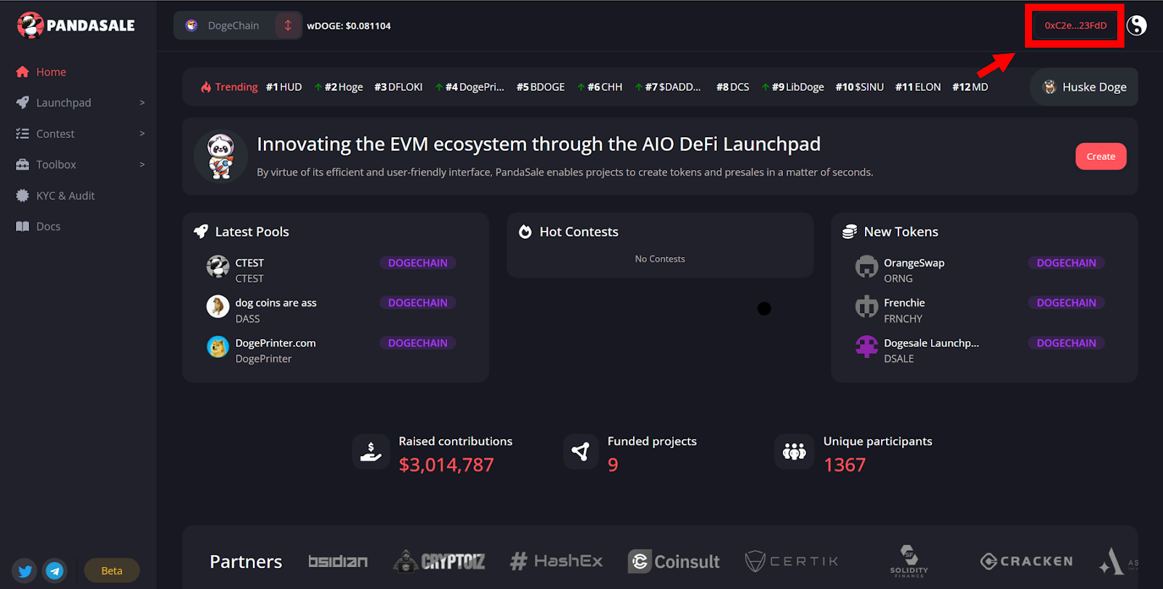The image size is (1163, 589).
Task: Toggle dark/light theme yin-yang button
Action: point(1137,25)
